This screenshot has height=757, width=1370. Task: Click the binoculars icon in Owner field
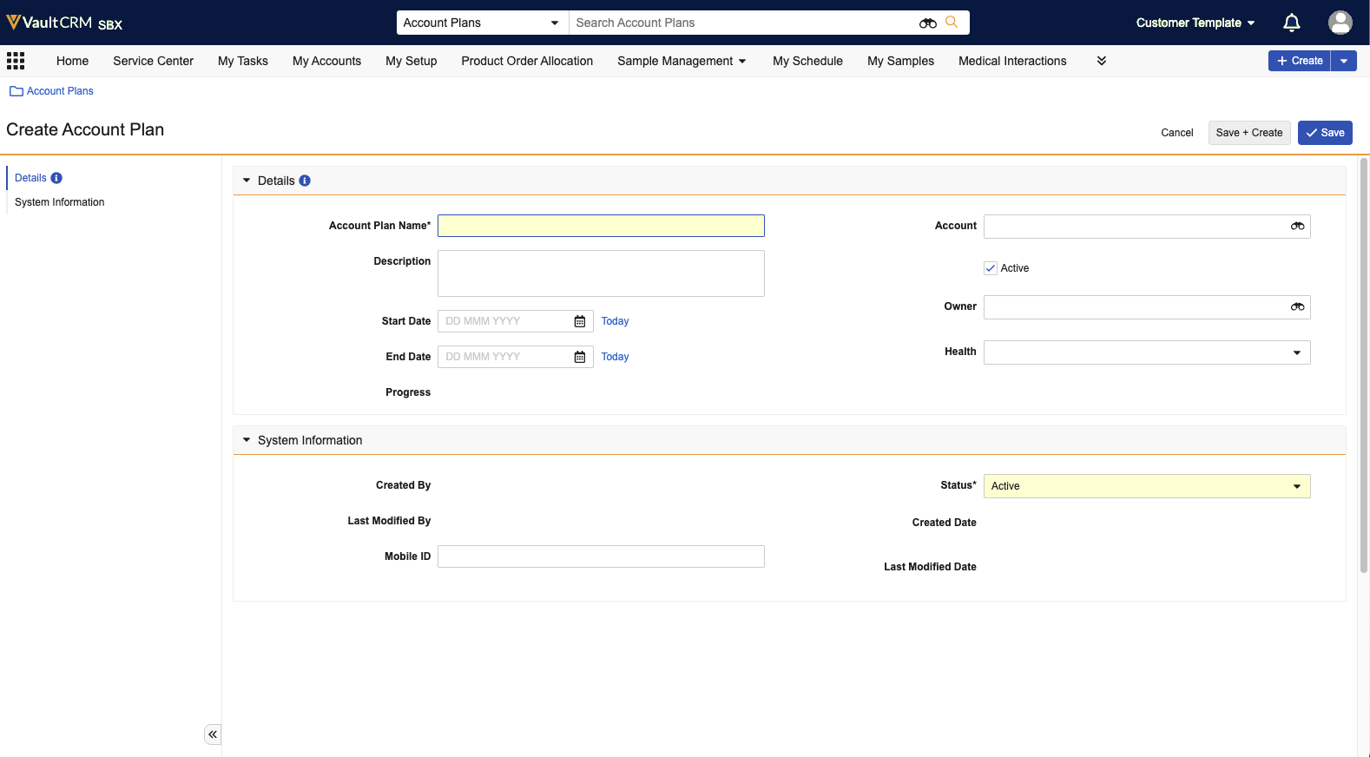(1297, 307)
